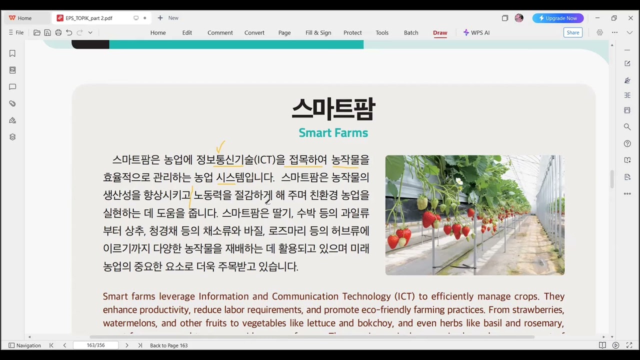Image resolution: width=640 pixels, height=360 pixels.
Task: Click the Share button
Action: click(573, 32)
